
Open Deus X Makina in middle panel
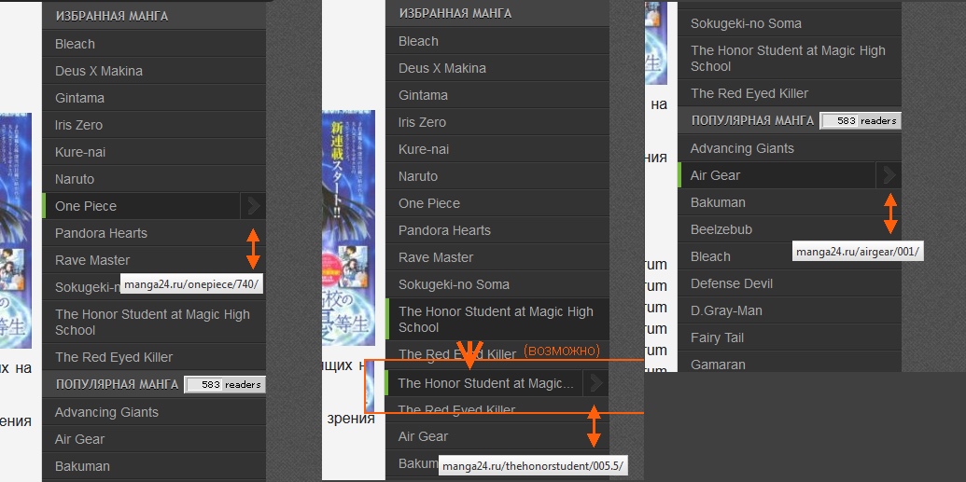(x=497, y=68)
